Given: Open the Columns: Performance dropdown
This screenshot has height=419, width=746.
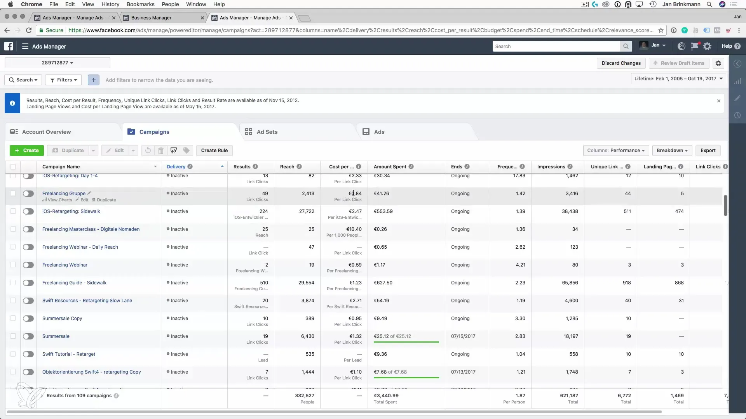Looking at the screenshot, I should tap(616, 151).
